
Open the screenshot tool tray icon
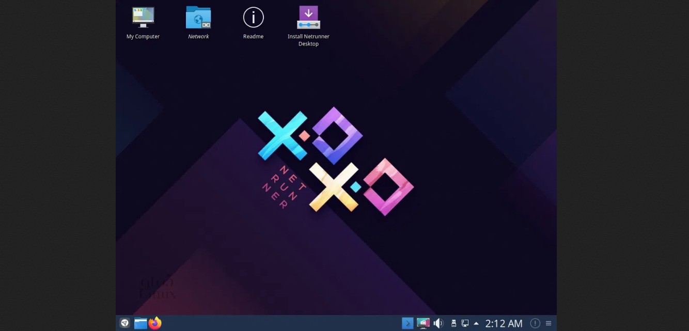[423, 323]
